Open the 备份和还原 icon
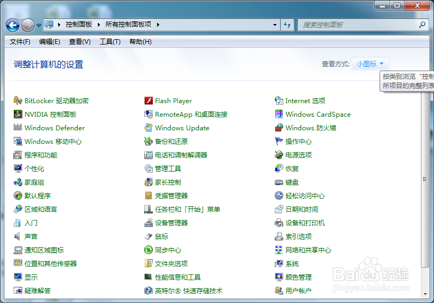 (148, 141)
